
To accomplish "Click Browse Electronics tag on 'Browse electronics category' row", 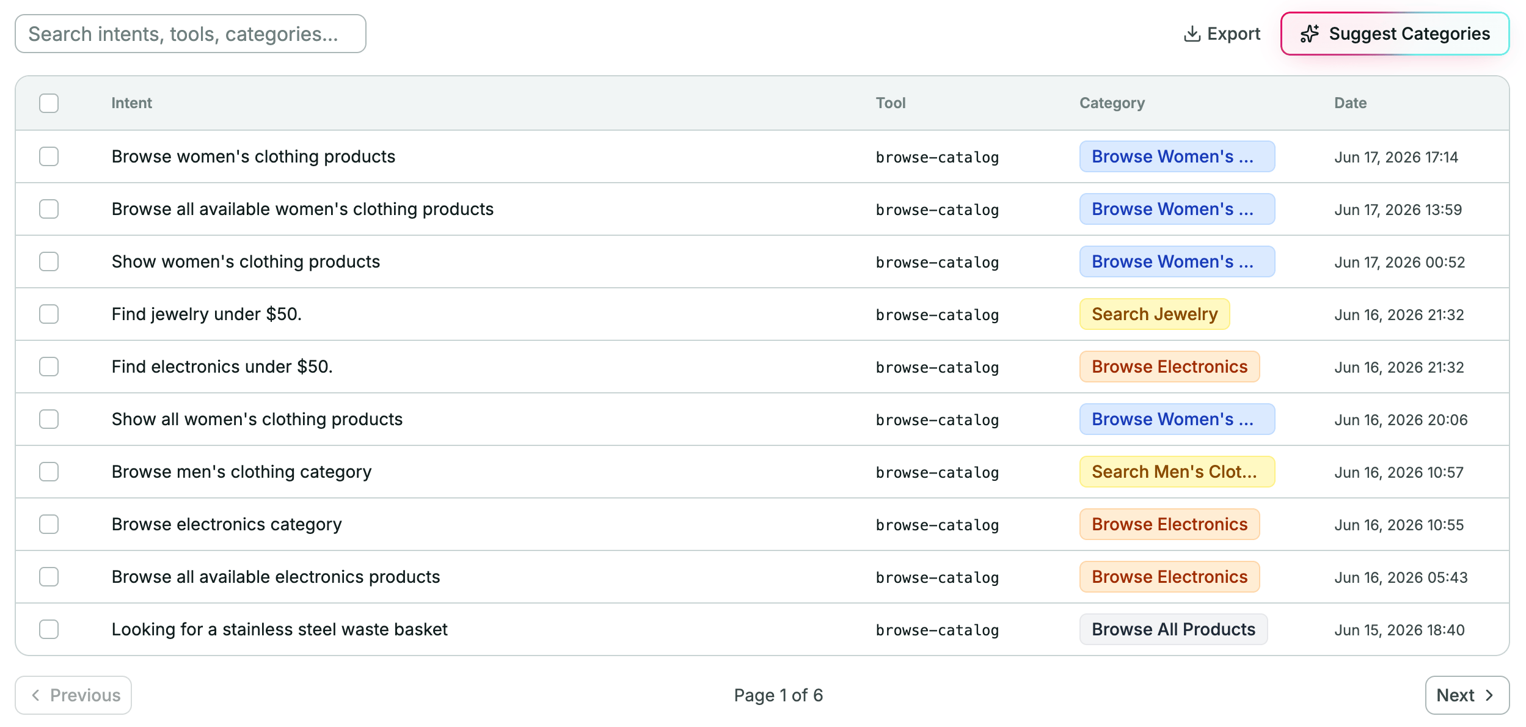I will [x=1169, y=524].
